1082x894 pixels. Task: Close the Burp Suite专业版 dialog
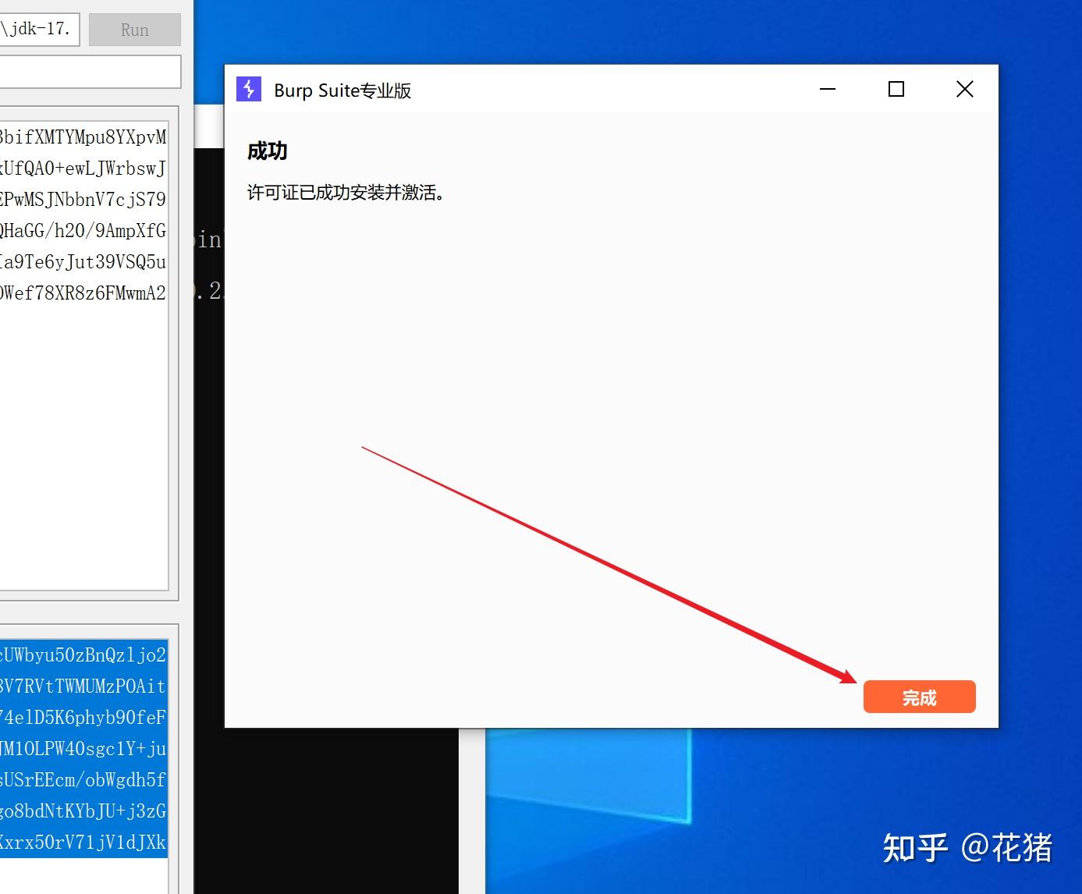pyautogui.click(x=965, y=90)
